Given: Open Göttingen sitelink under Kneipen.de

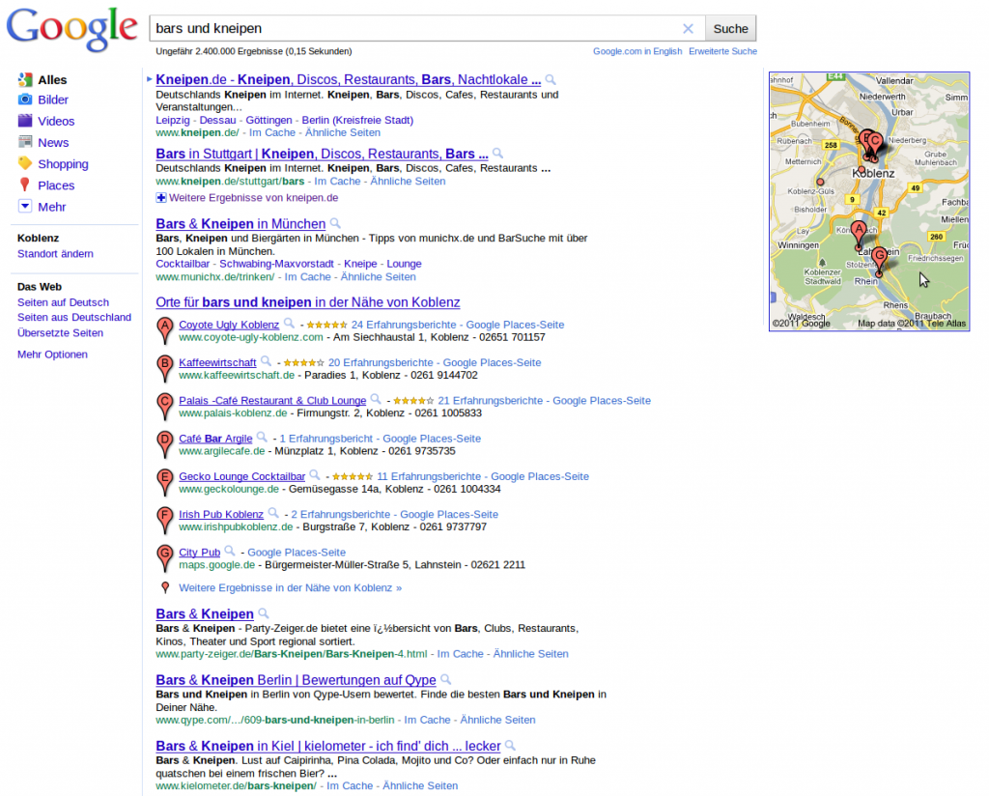Looking at the screenshot, I should [x=268, y=120].
